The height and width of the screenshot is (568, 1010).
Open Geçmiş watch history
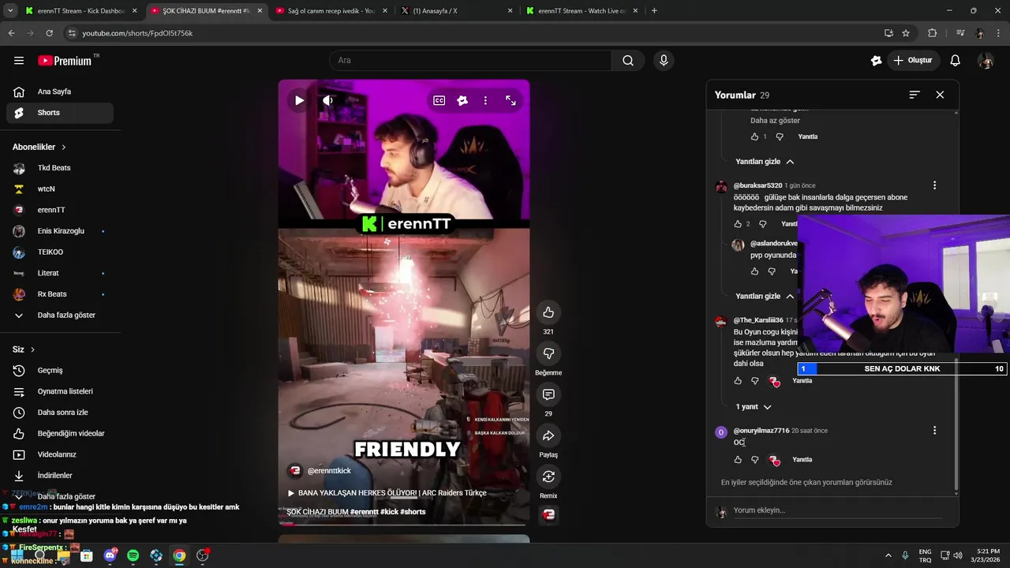tap(60, 371)
